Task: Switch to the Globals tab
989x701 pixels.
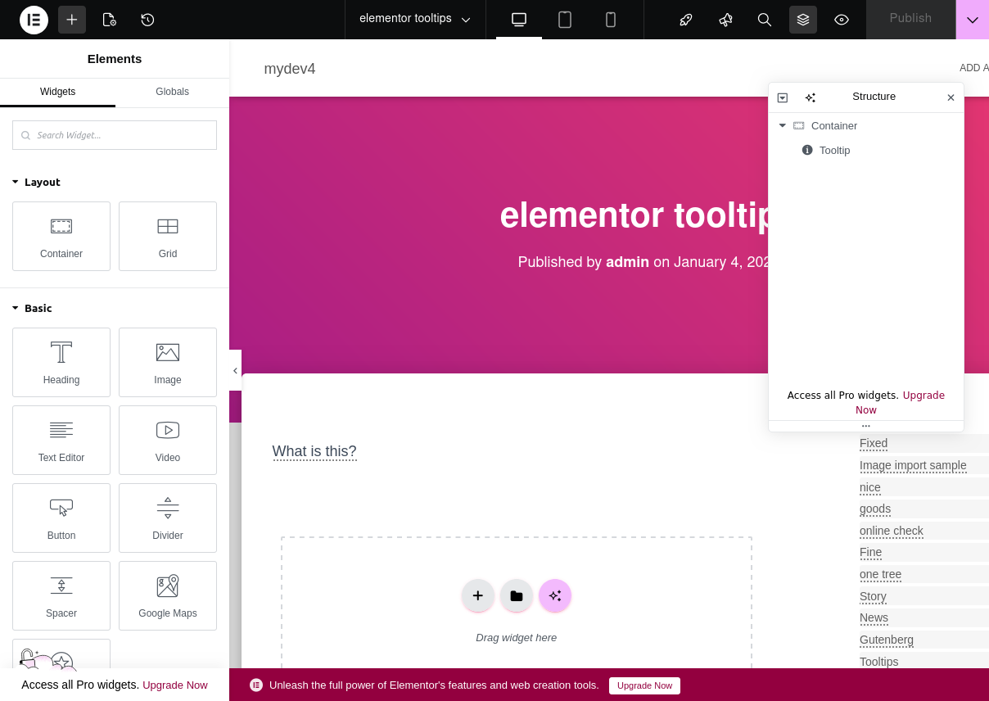Action: coord(172,92)
